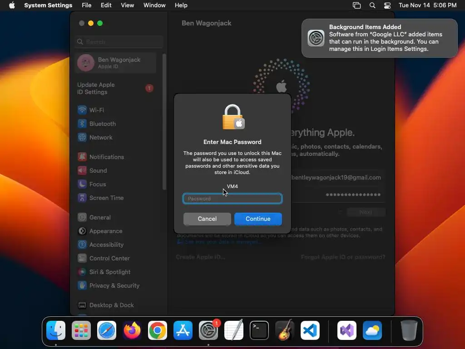Viewport: 465px width, 349px height.
Task: Open the Weather app from the Dock
Action: (372, 330)
